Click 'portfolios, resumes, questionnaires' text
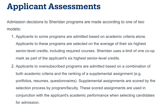Viewport: 162px width, 108px height. pos(47,81)
